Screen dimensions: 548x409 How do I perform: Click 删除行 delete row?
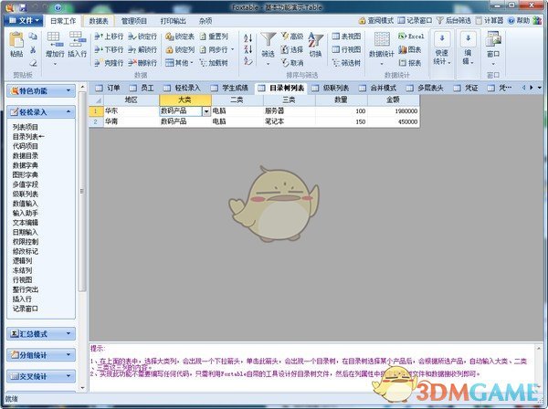point(142,63)
